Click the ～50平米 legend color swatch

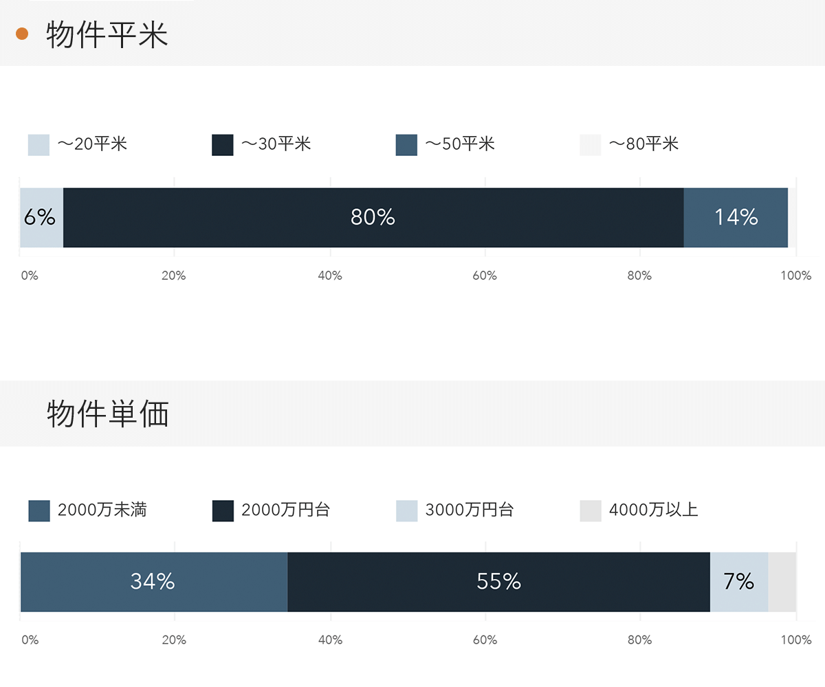coord(406,145)
